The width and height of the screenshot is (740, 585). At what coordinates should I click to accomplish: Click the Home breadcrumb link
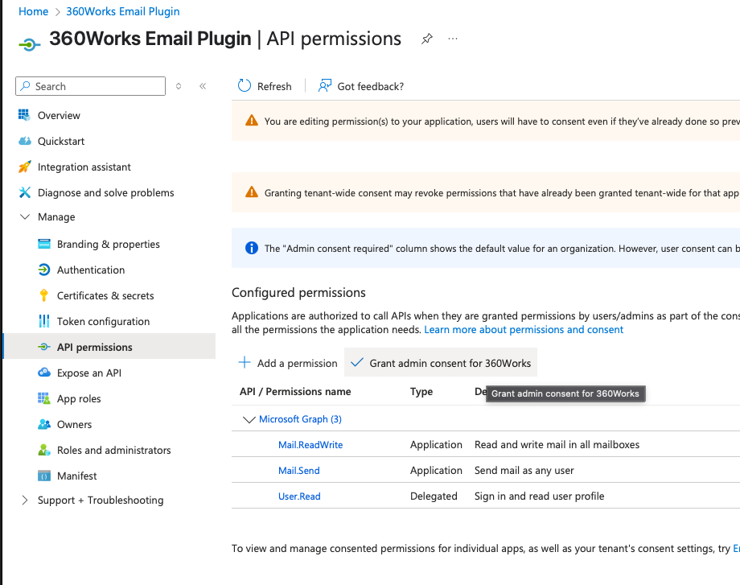click(x=34, y=11)
